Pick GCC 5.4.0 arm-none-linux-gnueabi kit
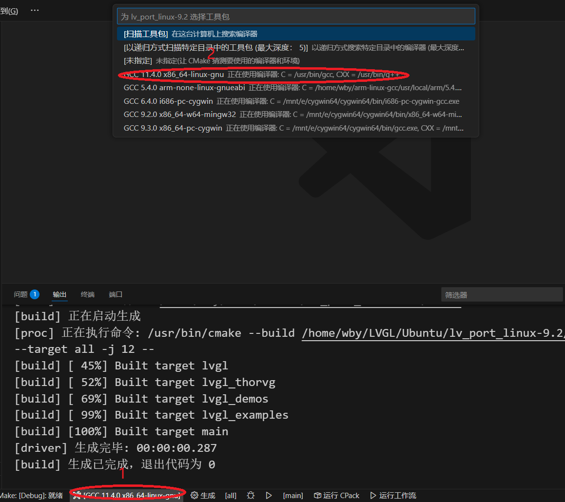The width and height of the screenshot is (565, 502). coord(296,88)
